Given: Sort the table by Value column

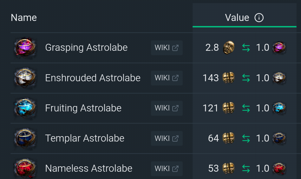Looking at the screenshot, I should 237,18.
